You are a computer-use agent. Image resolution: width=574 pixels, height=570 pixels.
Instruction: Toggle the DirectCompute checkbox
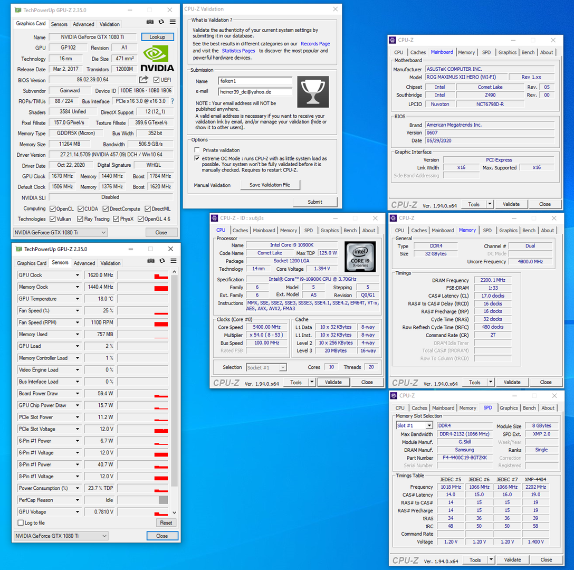[106, 209]
